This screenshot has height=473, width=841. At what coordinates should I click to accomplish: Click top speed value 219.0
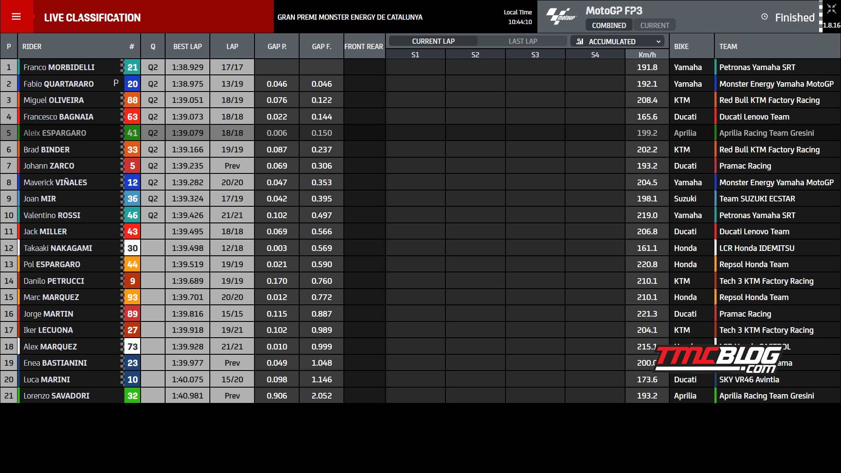(647, 215)
